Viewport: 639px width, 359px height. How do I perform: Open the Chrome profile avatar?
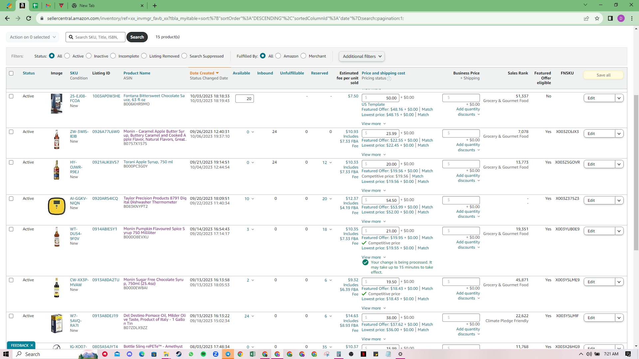click(x=621, y=18)
